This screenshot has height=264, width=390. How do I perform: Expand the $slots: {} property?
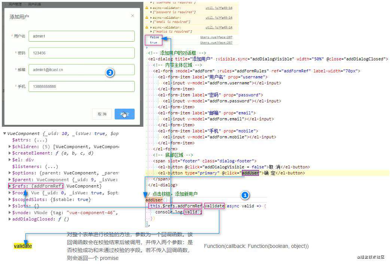coord(10,206)
